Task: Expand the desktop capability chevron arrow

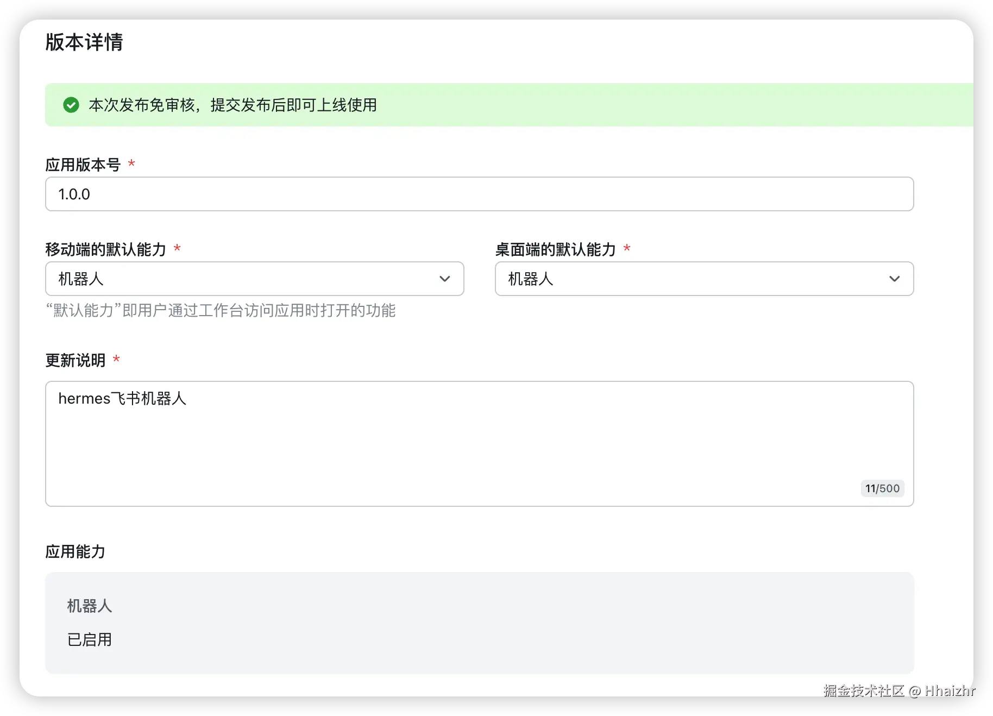Action: pyautogui.click(x=895, y=279)
